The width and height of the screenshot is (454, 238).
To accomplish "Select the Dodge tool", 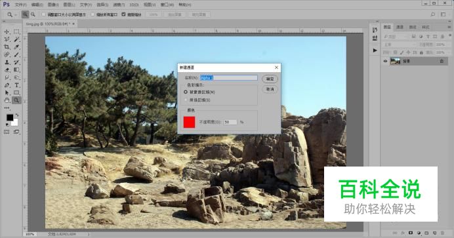I will point(16,77).
